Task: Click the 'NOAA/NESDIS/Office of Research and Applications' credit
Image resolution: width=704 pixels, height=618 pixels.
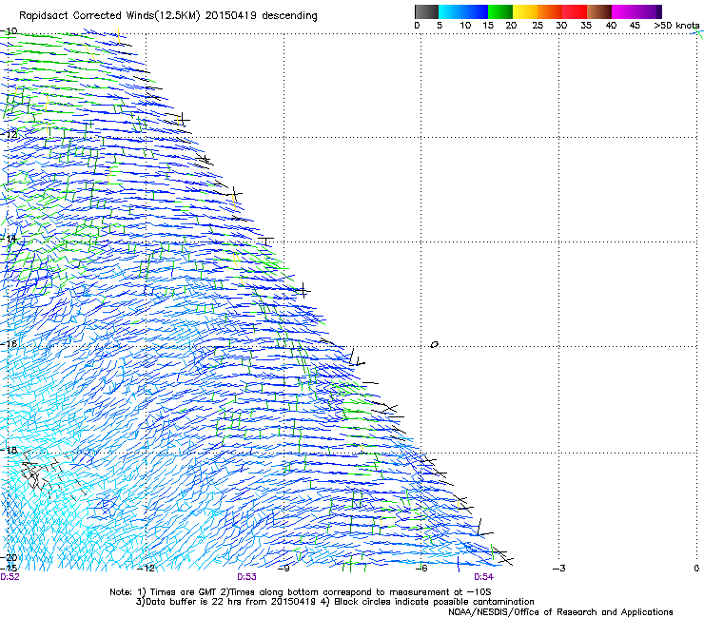Action: click(x=560, y=612)
